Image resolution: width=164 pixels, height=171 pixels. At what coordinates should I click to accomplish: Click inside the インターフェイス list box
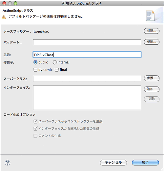[x=87, y=98]
